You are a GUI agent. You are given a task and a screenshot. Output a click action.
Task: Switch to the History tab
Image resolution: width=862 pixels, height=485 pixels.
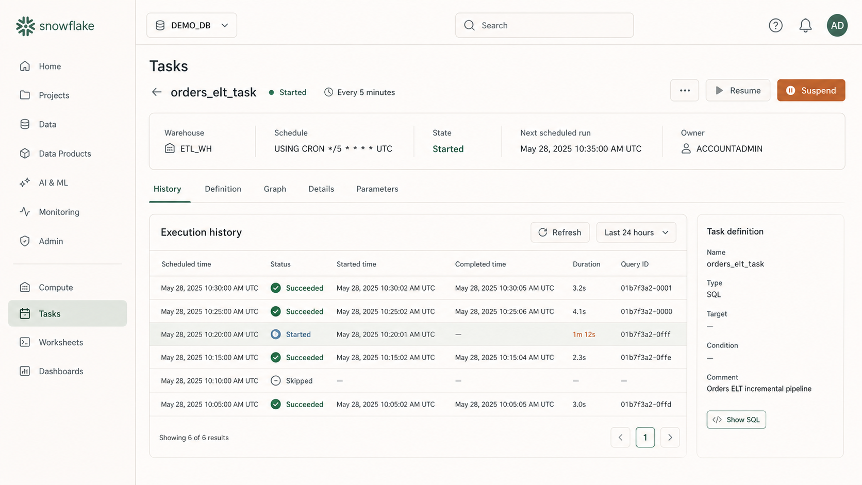tap(168, 189)
